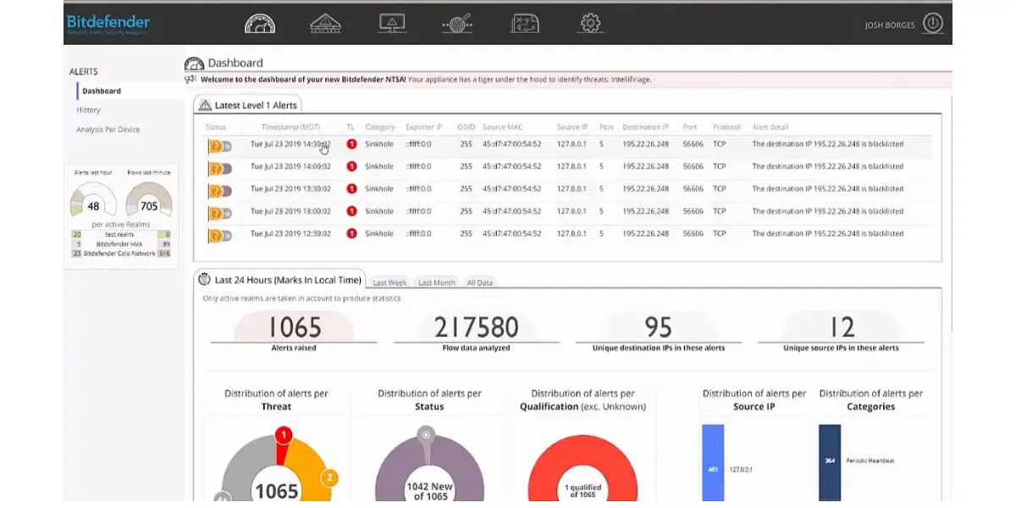The width and height of the screenshot is (1016, 508).
Task: Toggle status switch for the 14:00:02 alert
Action: point(220,168)
